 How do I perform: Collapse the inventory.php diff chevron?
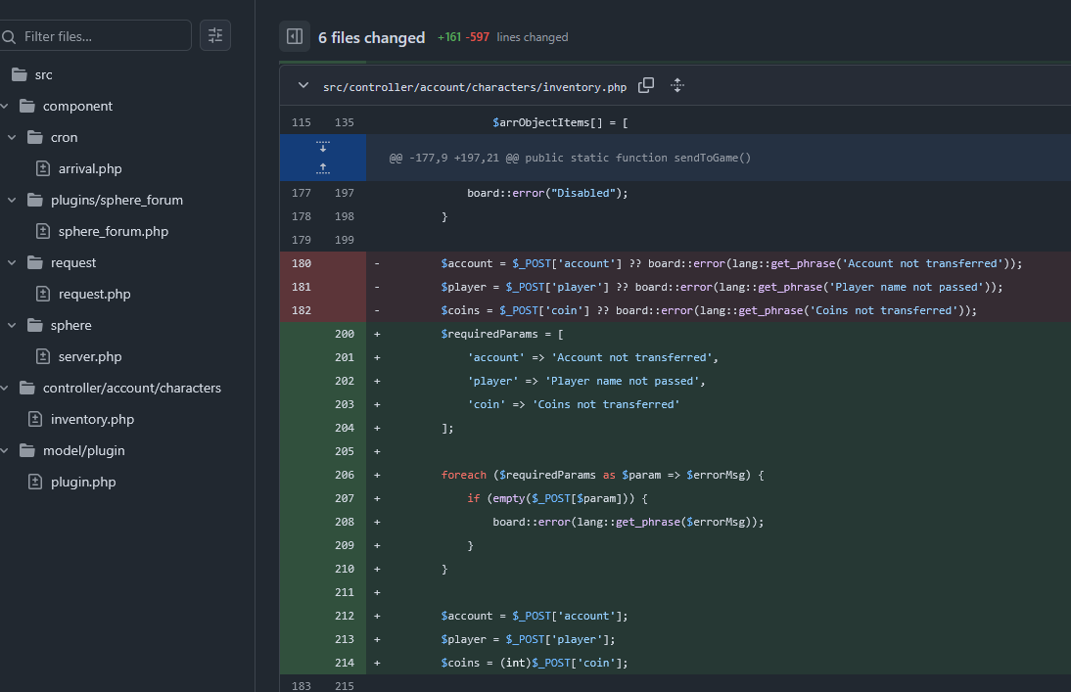point(303,85)
